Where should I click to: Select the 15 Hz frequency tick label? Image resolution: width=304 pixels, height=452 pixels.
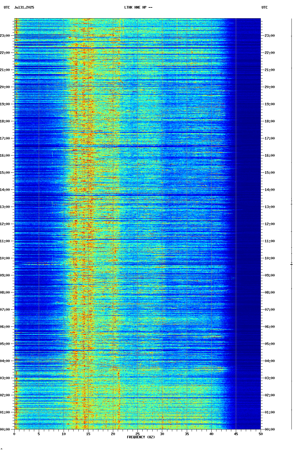(88, 434)
